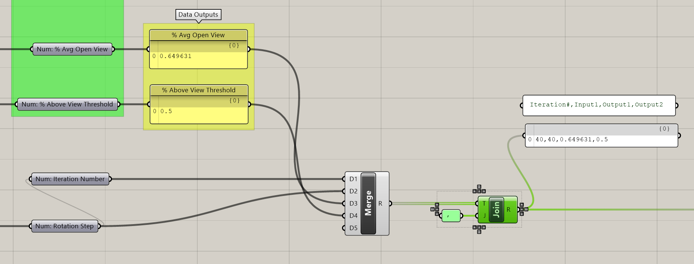Click the % Avg Open View panel
Viewport: 694px width, 264px height.
198,56
